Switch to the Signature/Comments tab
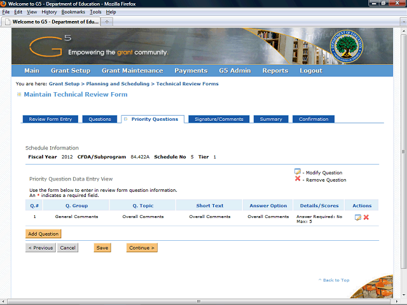This screenshot has width=407, height=305. [x=219, y=119]
